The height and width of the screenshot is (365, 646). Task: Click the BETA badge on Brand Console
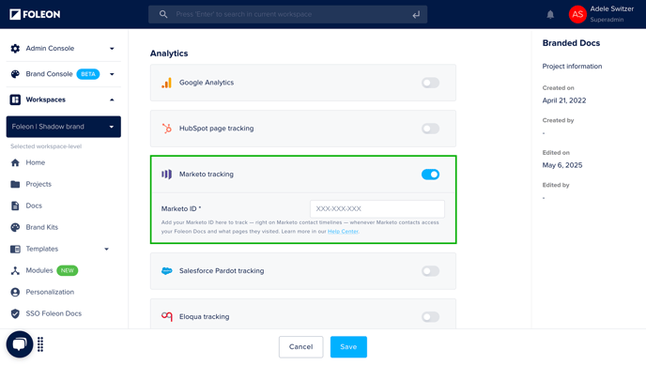click(x=87, y=74)
